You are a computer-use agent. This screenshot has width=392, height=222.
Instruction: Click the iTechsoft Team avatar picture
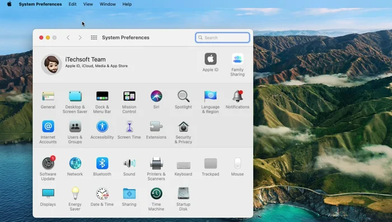[52, 64]
